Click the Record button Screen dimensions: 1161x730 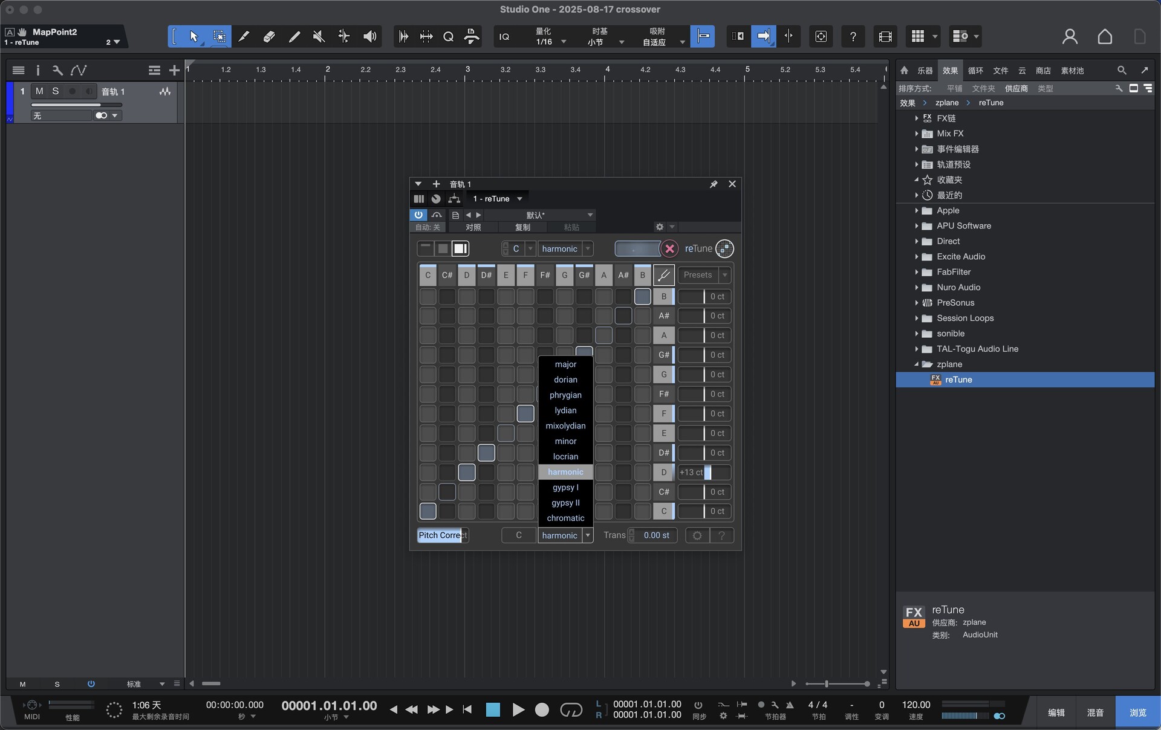point(542,709)
